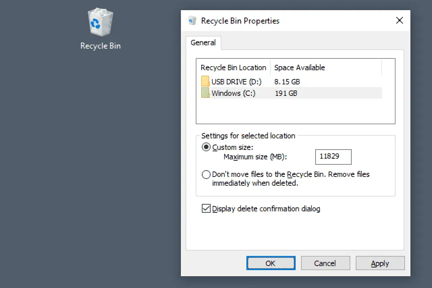Click the Cancel button
432x288 pixels.
325,263
